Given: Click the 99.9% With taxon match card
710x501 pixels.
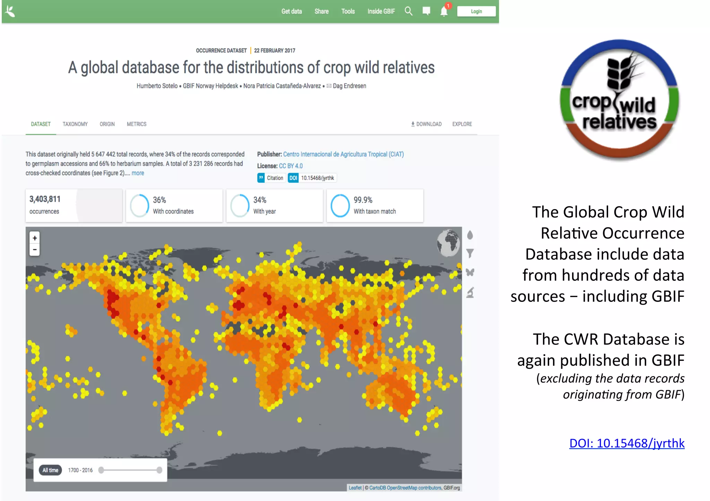Looking at the screenshot, I should point(375,205).
